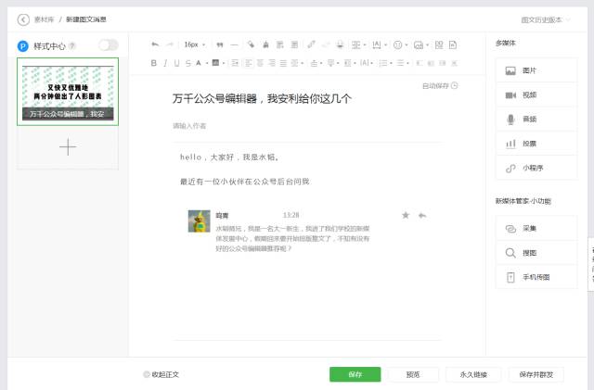Toggle the 样式中心 switch

click(109, 45)
